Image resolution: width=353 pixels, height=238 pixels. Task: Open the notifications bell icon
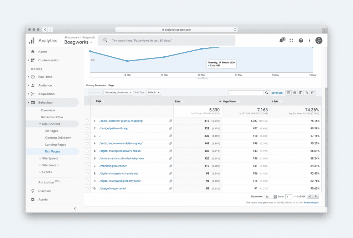(x=282, y=40)
